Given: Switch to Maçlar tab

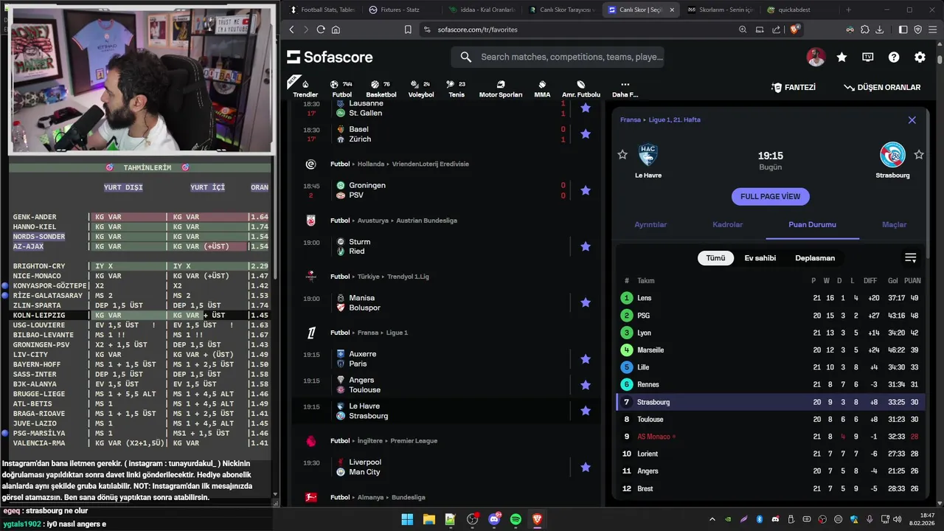Looking at the screenshot, I should pyautogui.click(x=895, y=224).
